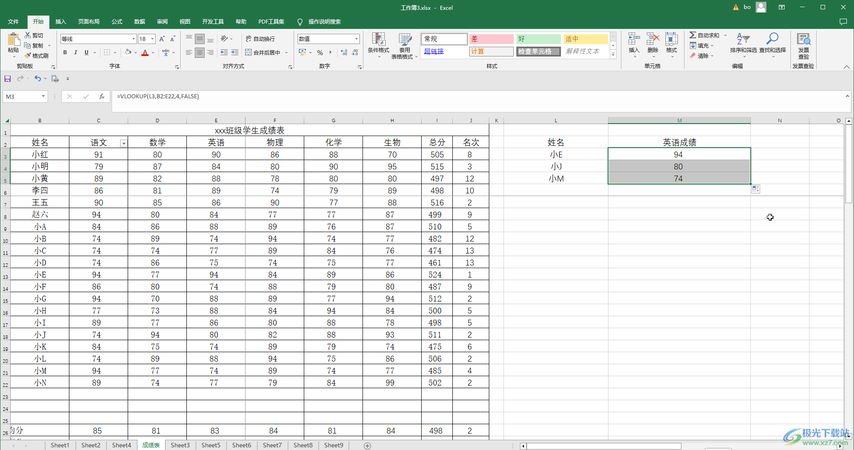
Task: Click the fx insert function button
Action: coord(102,96)
